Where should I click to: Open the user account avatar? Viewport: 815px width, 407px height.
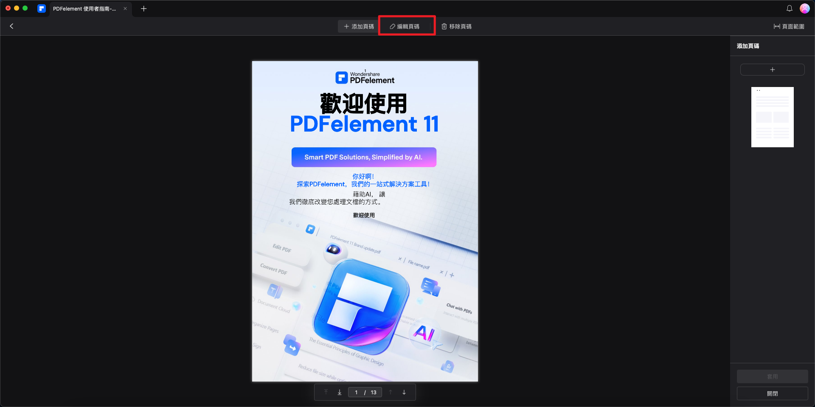(804, 8)
